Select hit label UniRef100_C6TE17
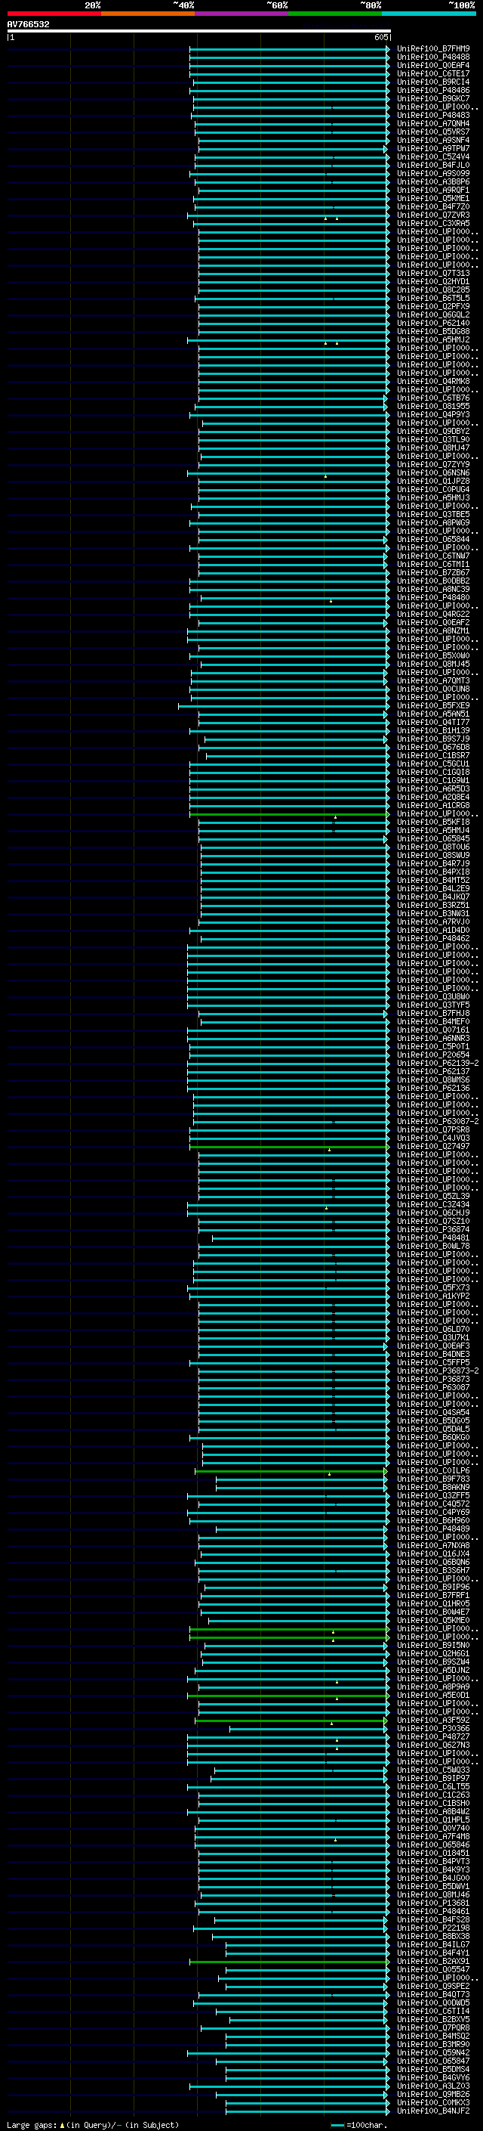This screenshot has width=483, height=2131. tap(433, 73)
